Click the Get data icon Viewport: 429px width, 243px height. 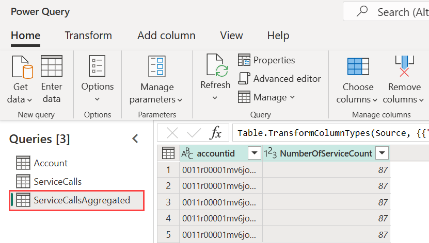[21, 67]
